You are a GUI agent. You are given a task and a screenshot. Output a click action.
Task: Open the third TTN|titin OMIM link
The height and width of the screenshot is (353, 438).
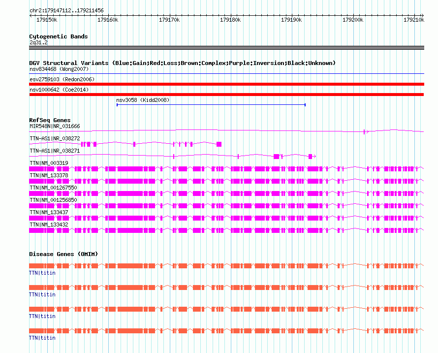(42, 316)
